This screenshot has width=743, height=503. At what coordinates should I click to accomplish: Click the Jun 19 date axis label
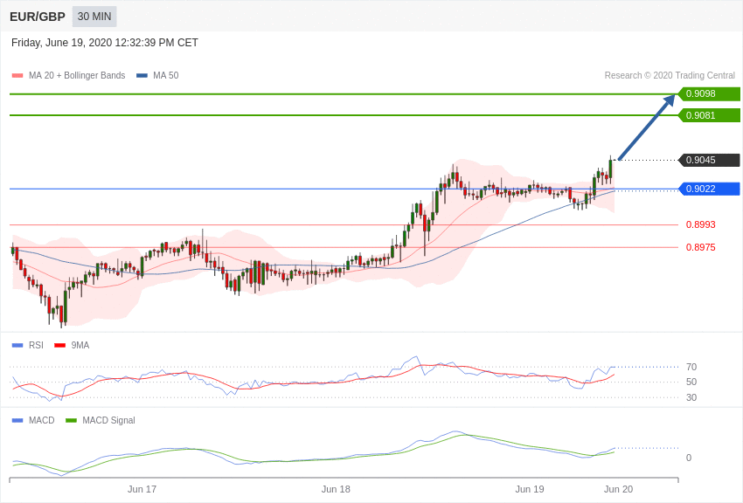[530, 489]
